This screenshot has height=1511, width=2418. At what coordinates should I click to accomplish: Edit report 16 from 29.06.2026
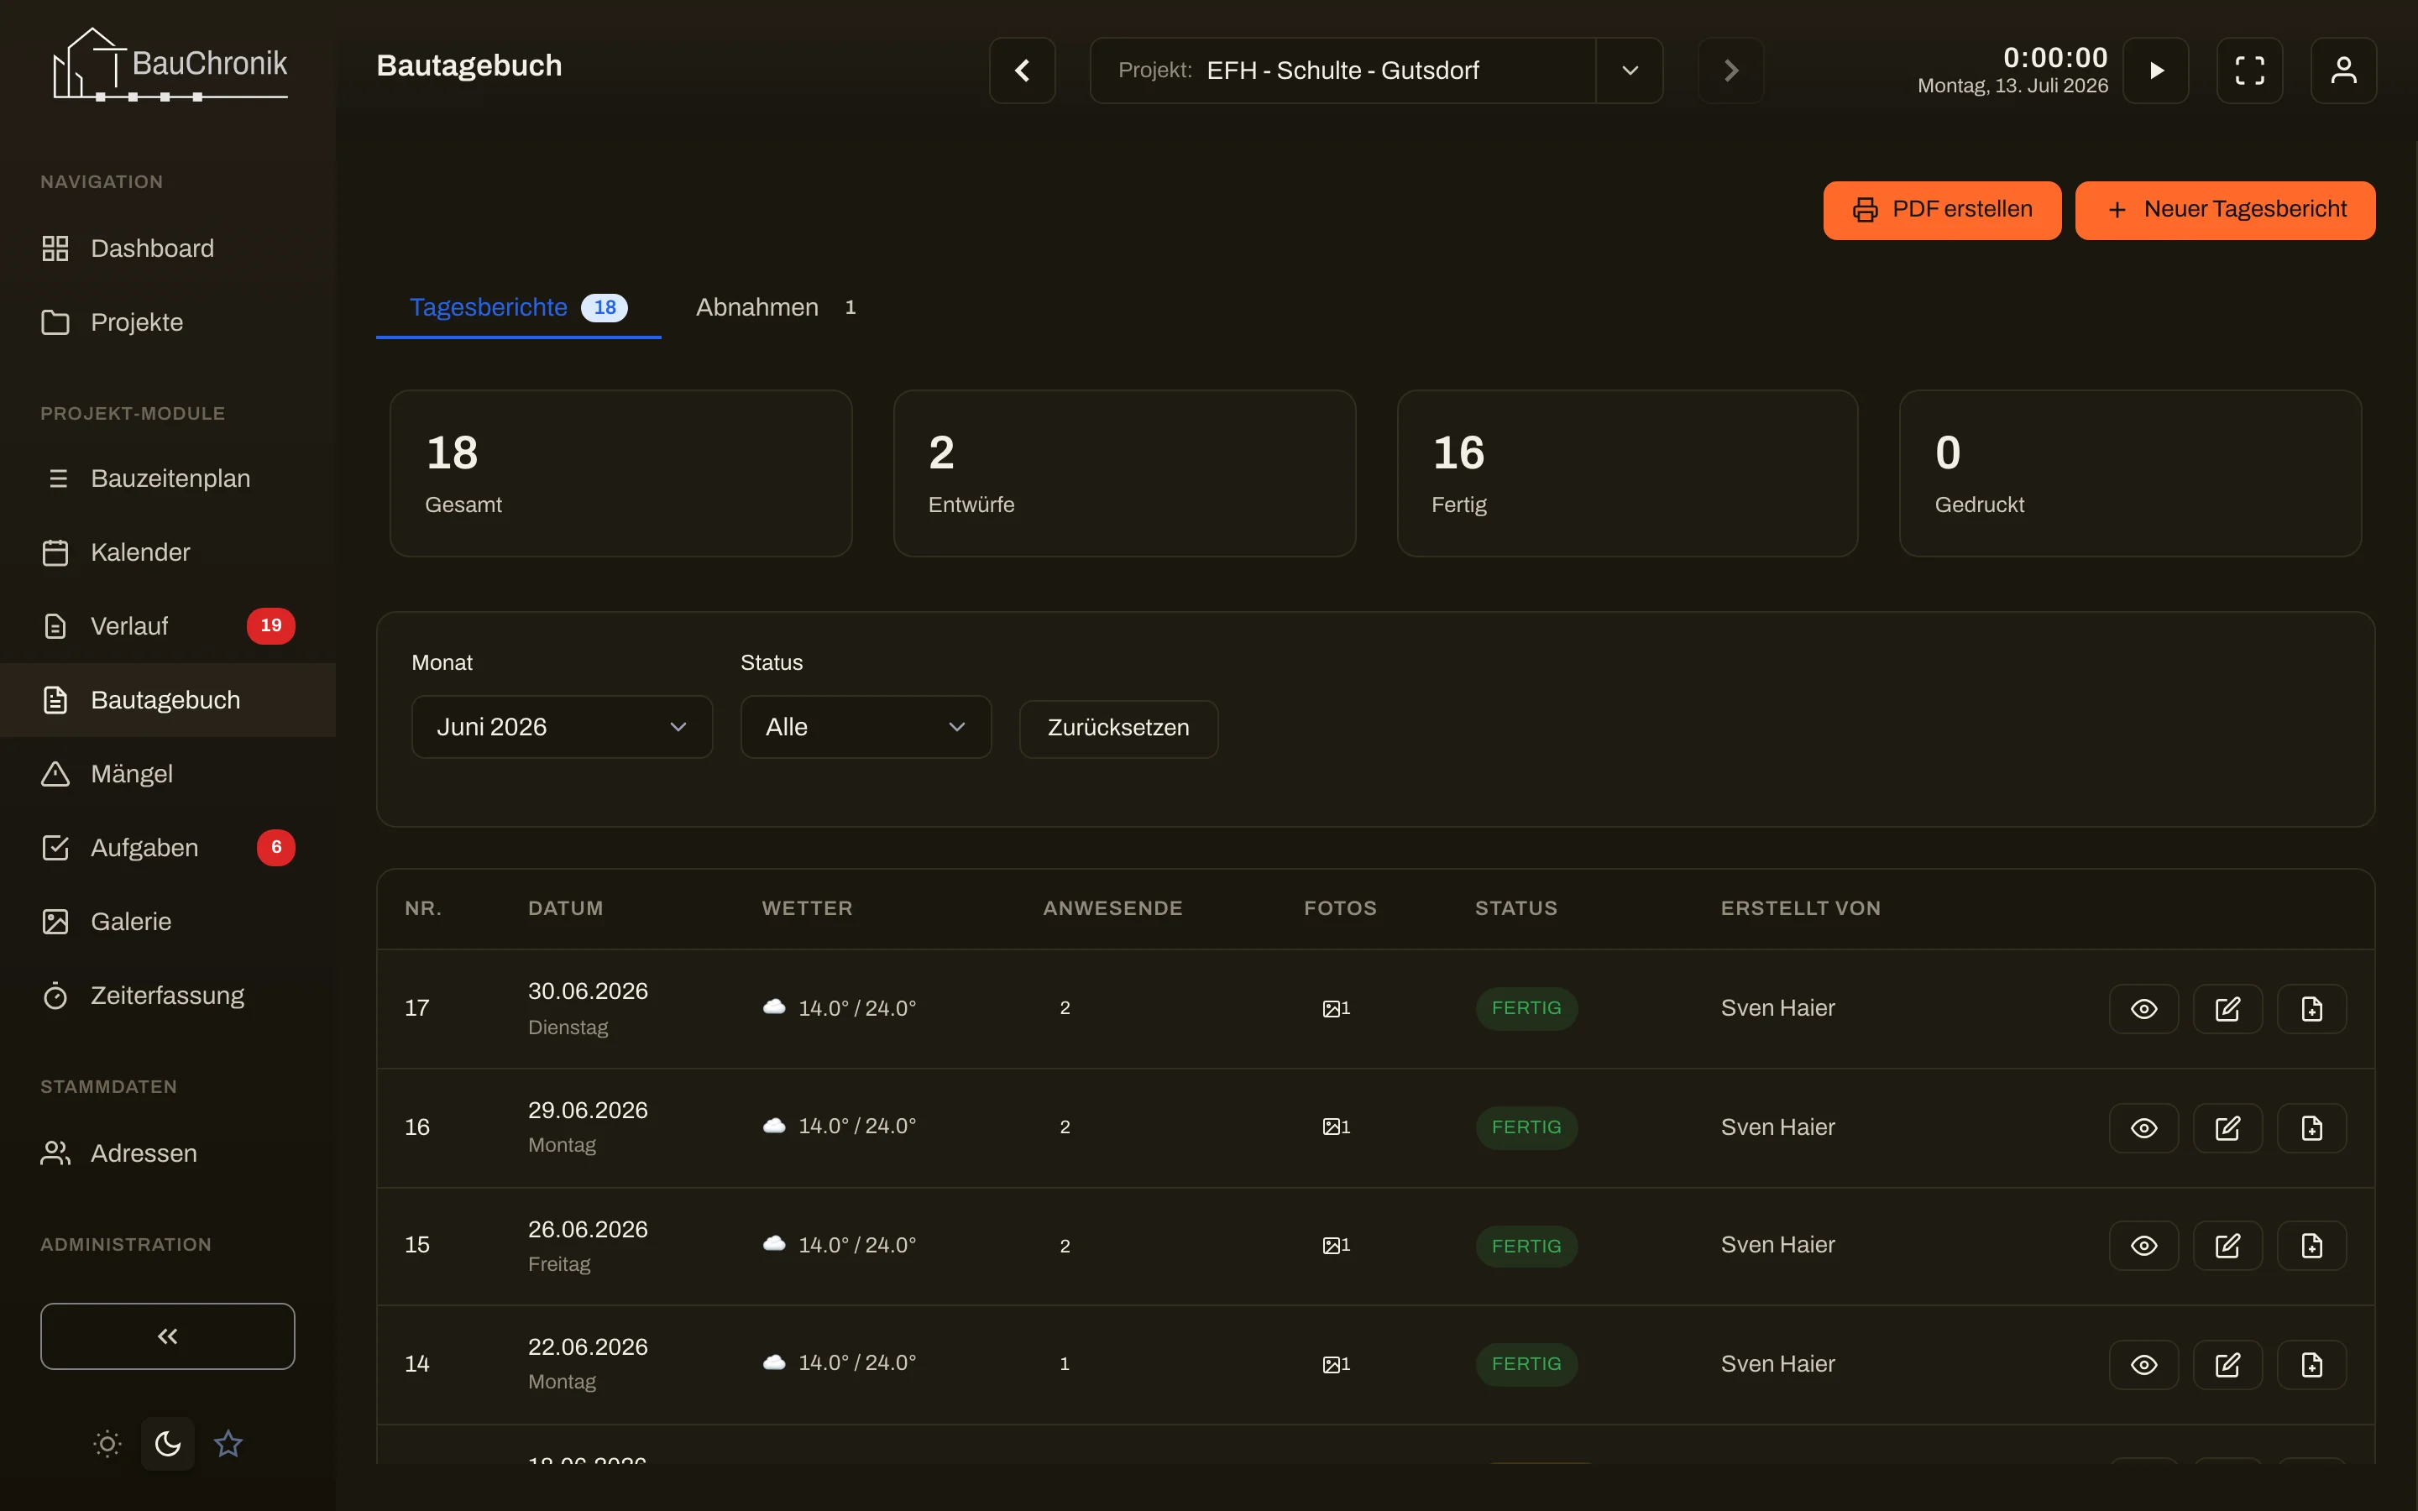[2228, 1127]
